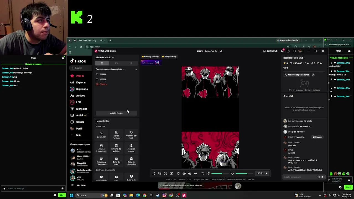Image resolution: width=354 pixels, height=199 pixels.
Task: Click Pregúntale a Gemini button
Action: tap(288, 40)
